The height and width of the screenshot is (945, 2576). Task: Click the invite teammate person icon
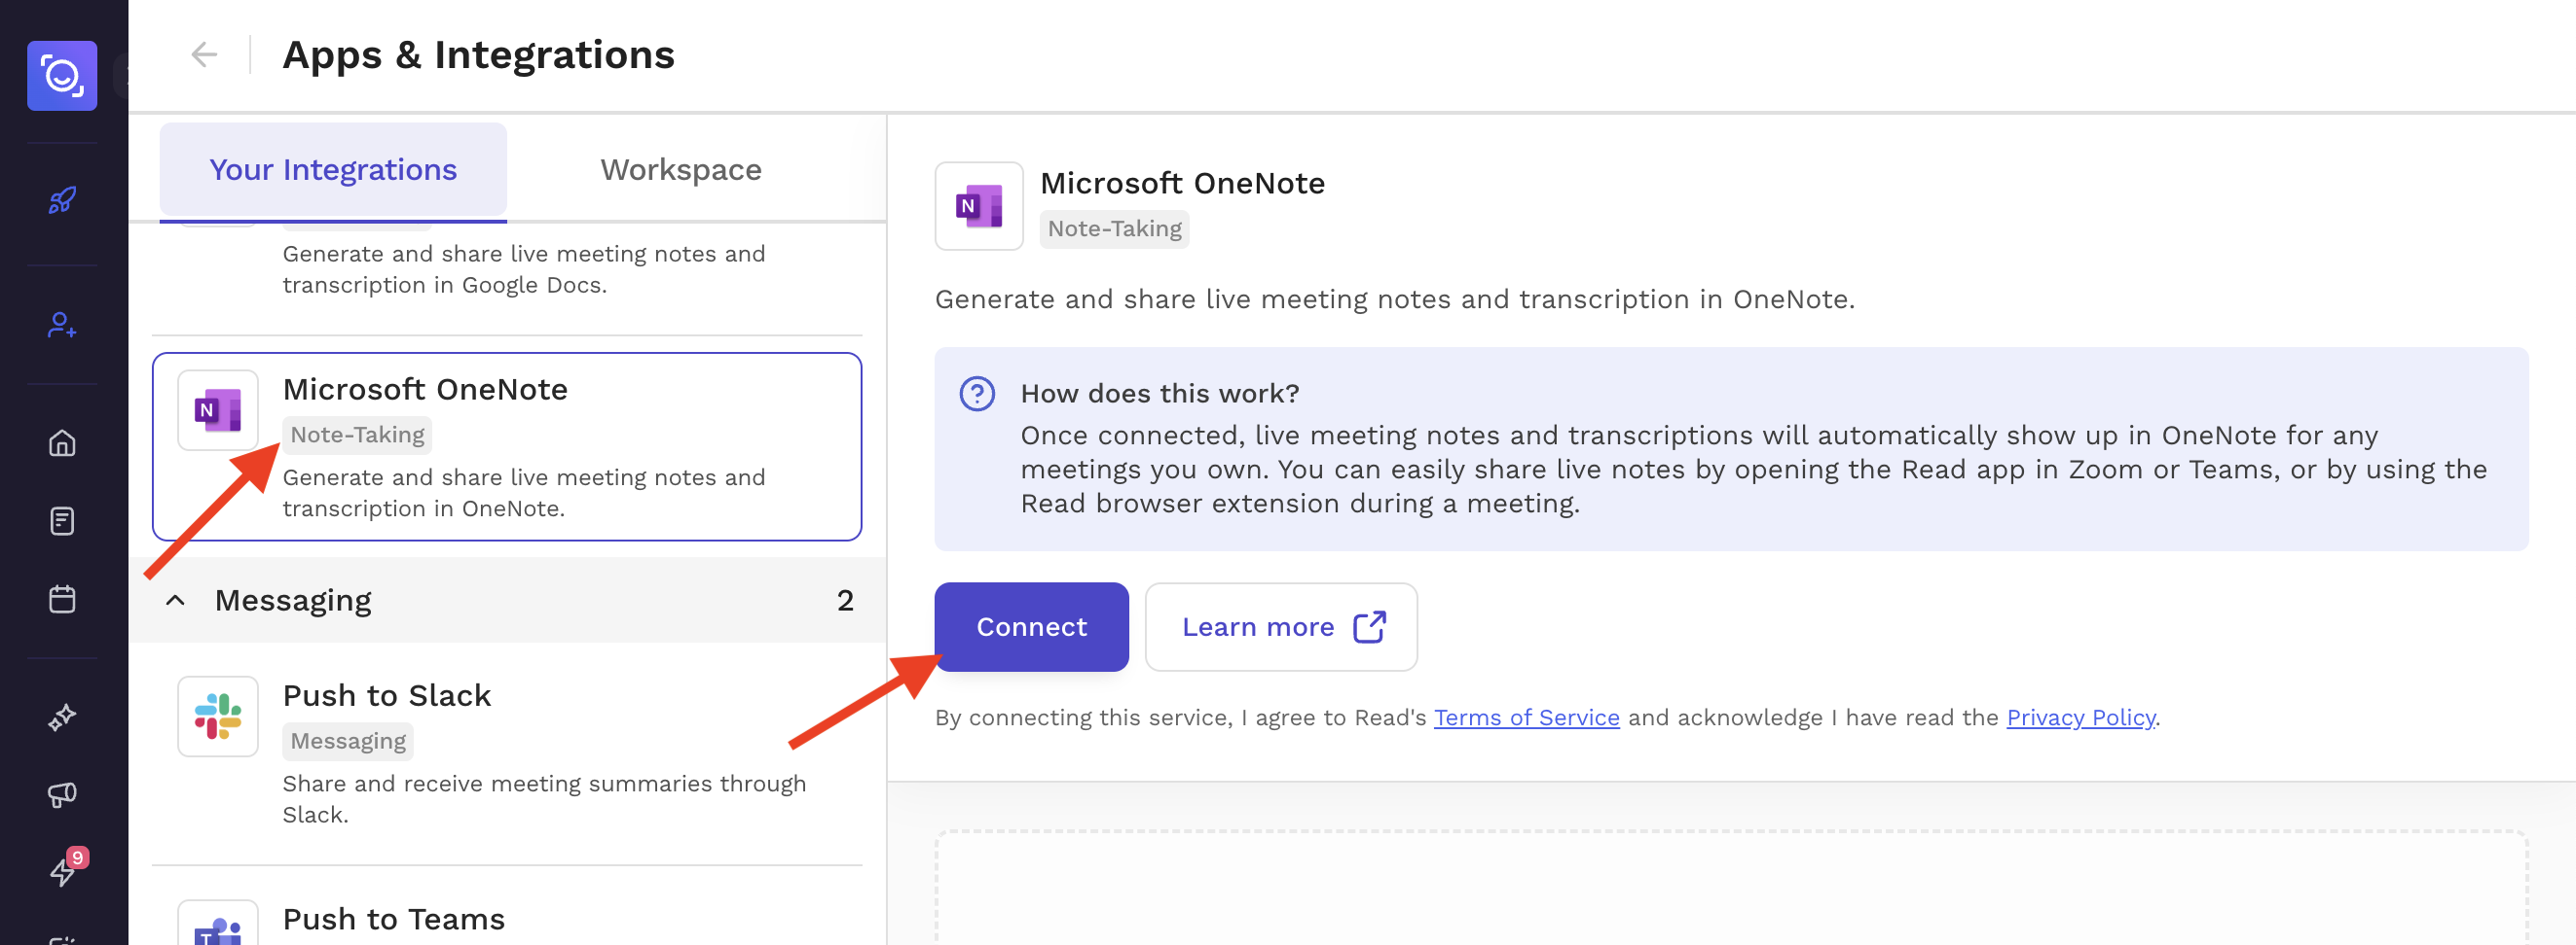tap(62, 326)
